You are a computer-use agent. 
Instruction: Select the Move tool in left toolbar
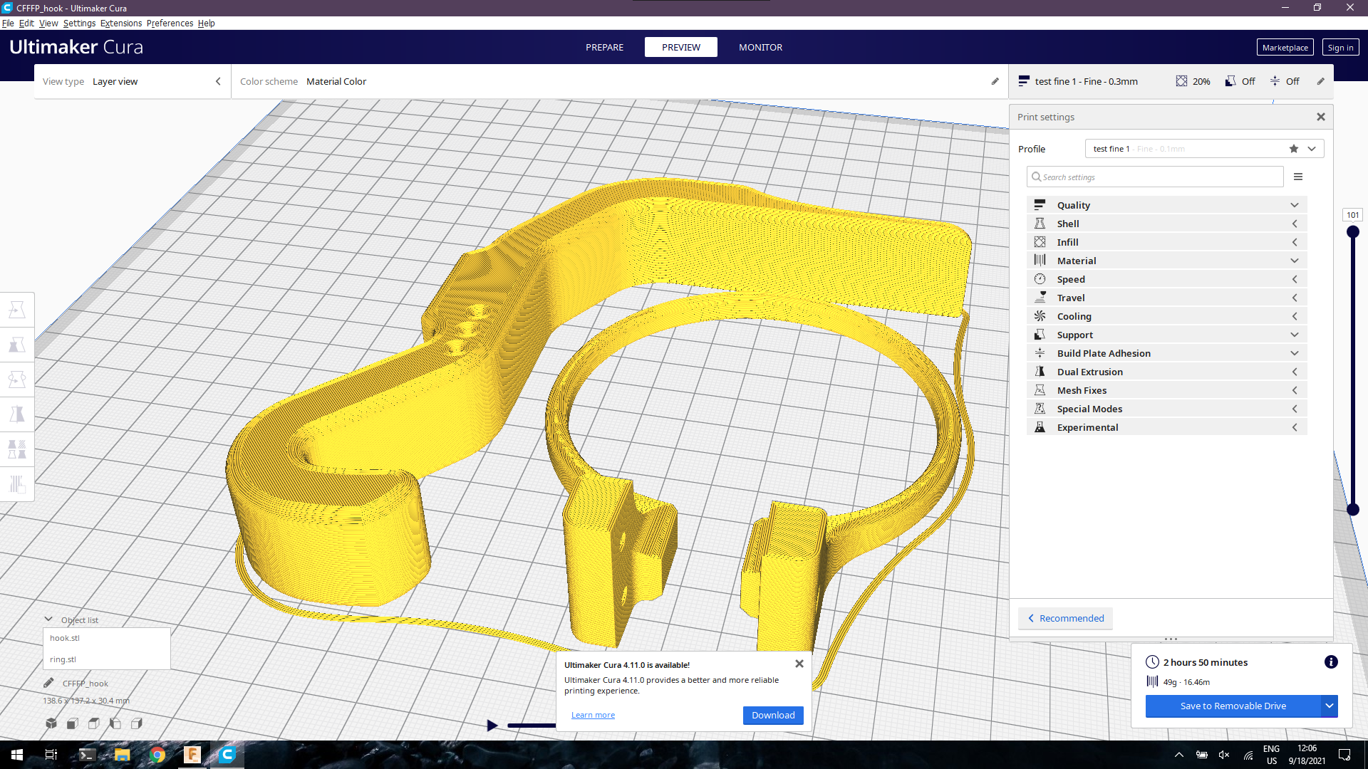pos(17,310)
